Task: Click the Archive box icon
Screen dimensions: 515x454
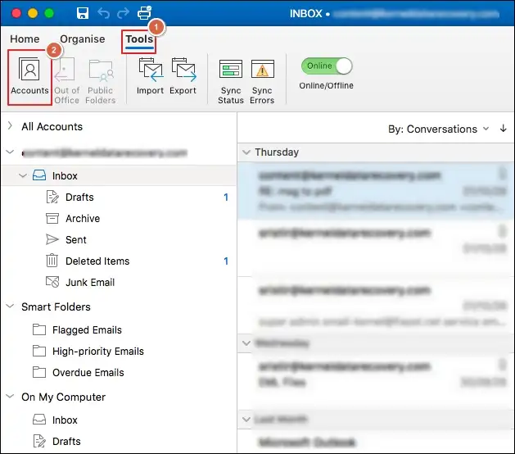Action: [x=52, y=218]
